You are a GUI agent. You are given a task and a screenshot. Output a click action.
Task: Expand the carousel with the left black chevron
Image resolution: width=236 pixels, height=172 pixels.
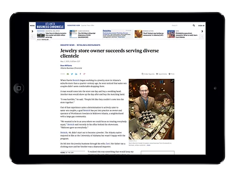[32, 31]
